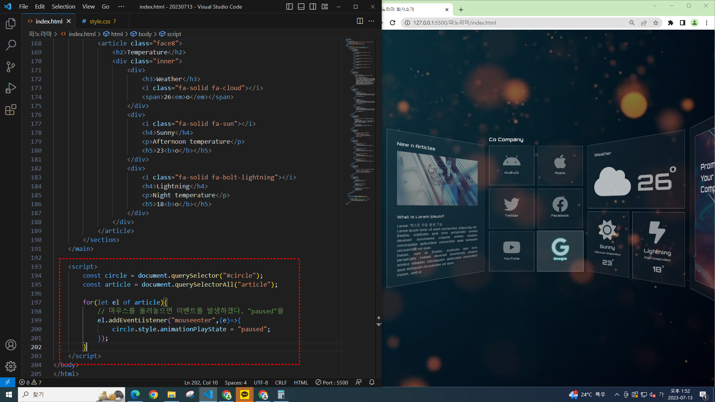This screenshot has width=715, height=402.
Task: Open the Extensions view
Action: 11,110
